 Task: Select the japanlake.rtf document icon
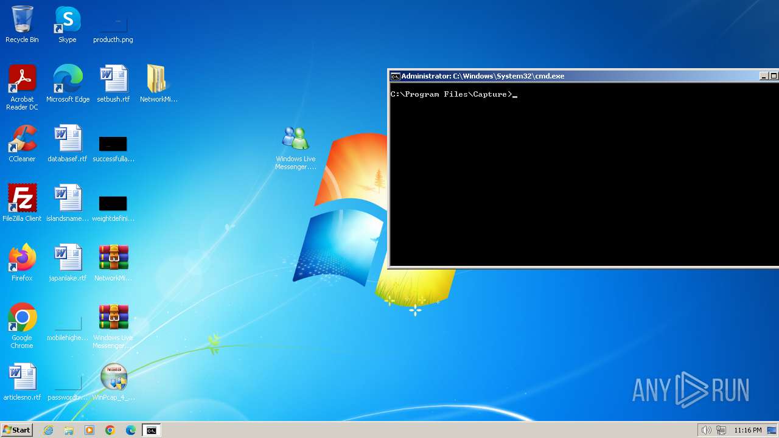tap(68, 263)
